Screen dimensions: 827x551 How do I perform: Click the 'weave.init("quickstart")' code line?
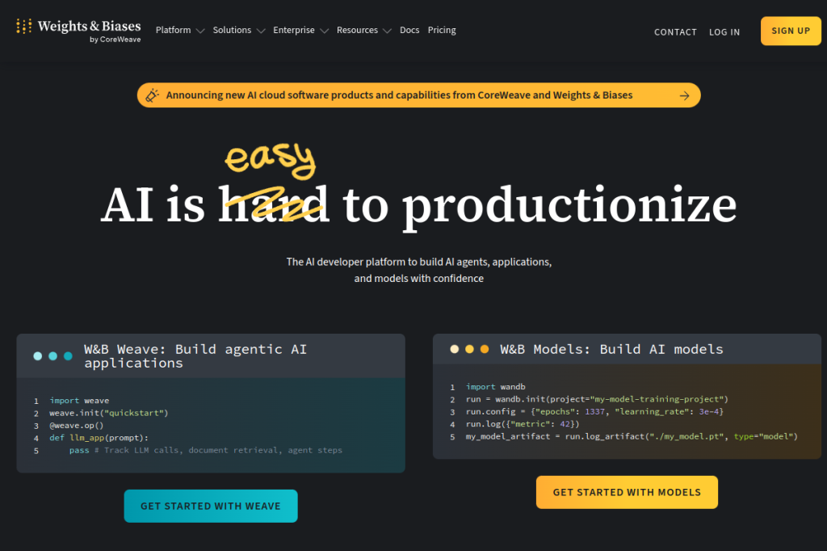pos(109,413)
